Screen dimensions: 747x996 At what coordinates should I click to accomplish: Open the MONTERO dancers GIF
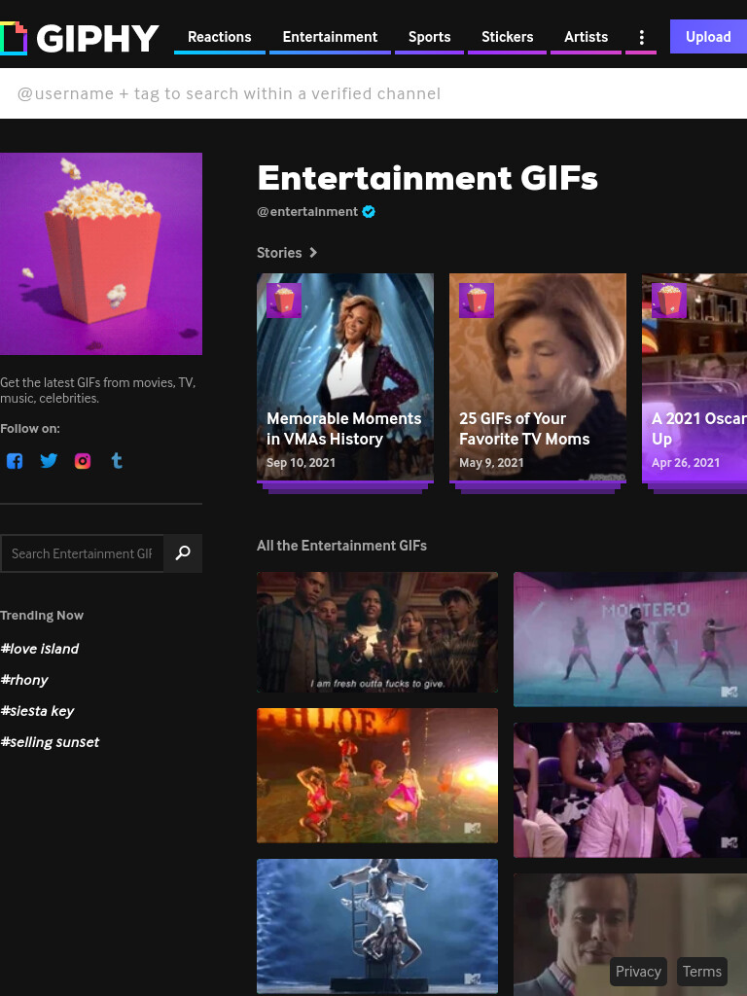point(630,639)
